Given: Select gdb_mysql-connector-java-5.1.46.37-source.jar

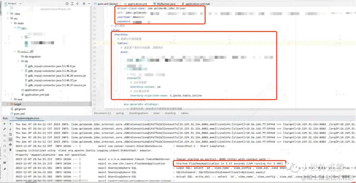Looking at the screenshot, I should click(x=55, y=85).
